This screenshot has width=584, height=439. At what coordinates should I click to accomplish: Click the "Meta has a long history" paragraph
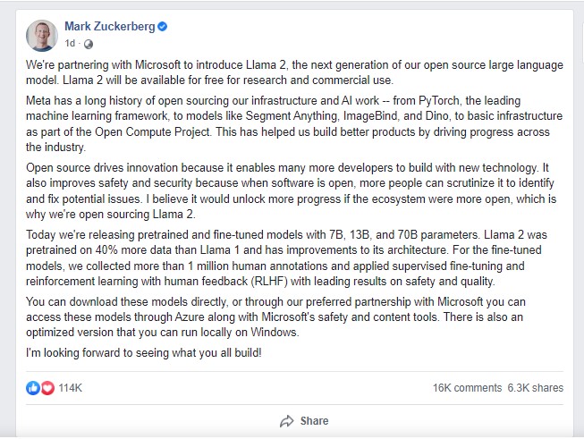(x=294, y=123)
